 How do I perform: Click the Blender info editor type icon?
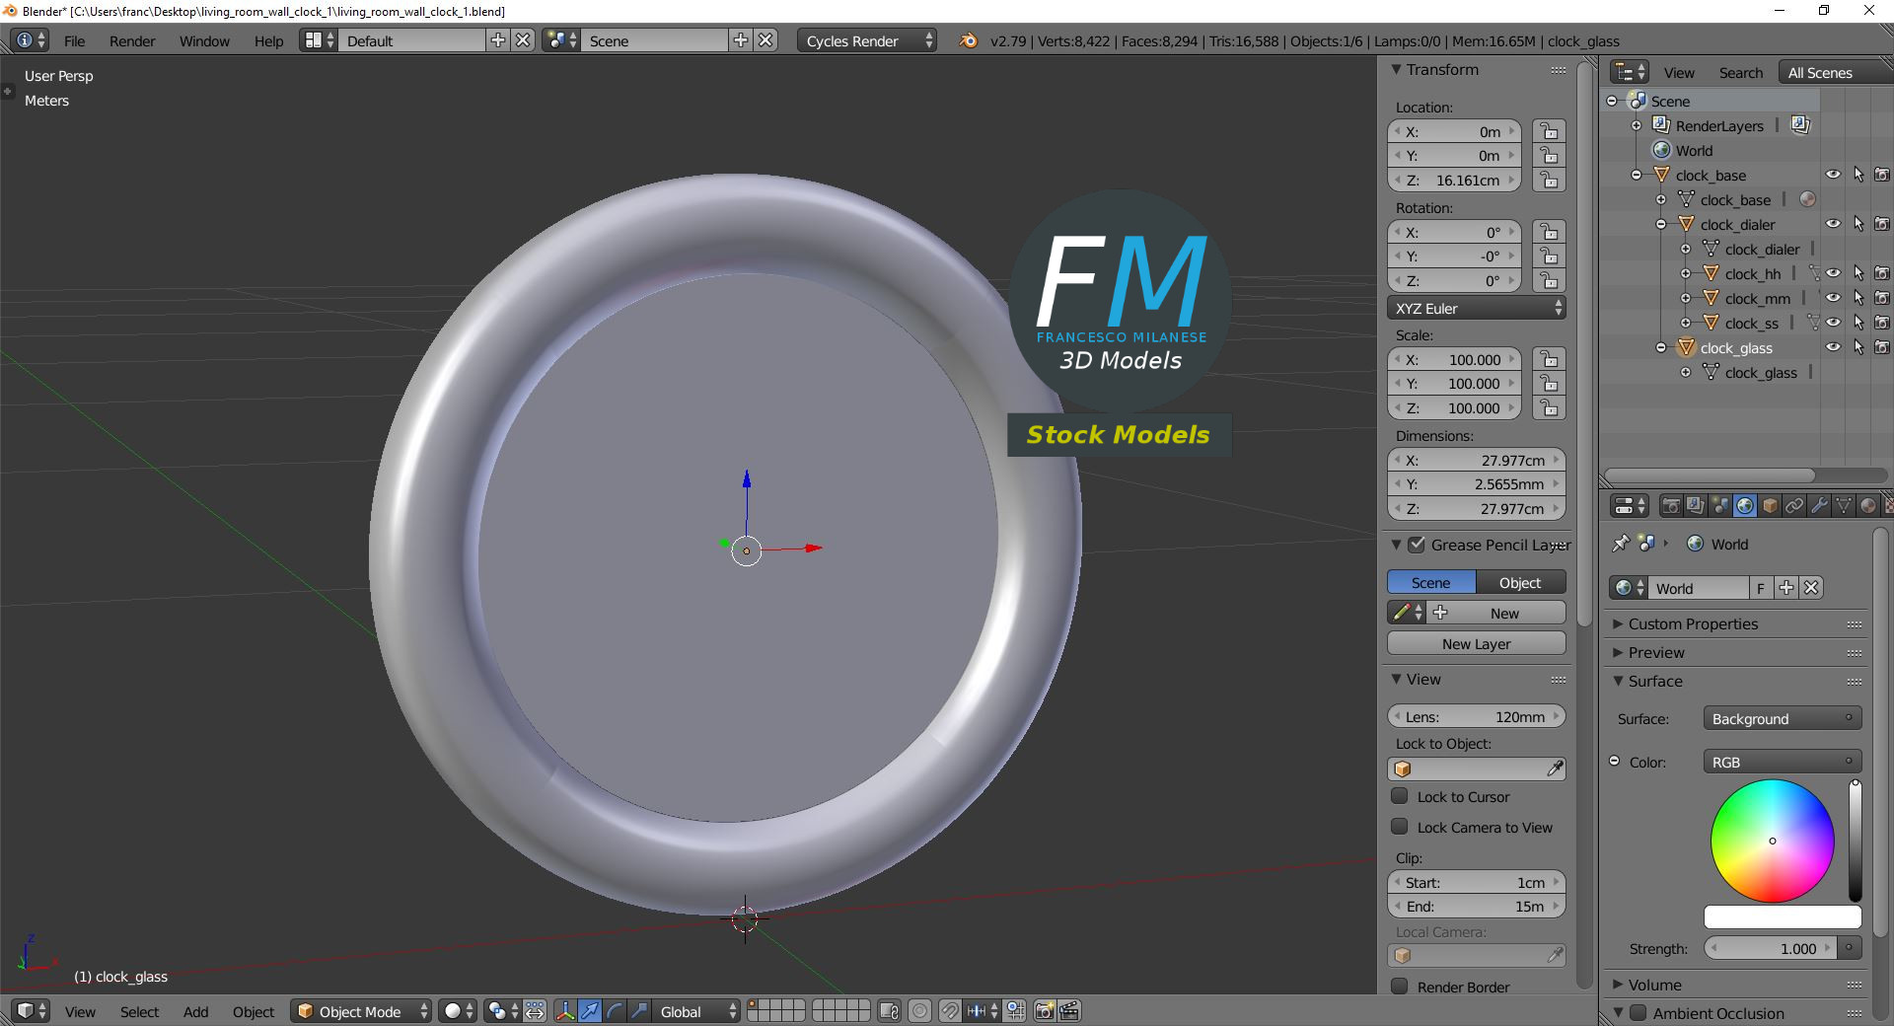(x=32, y=40)
